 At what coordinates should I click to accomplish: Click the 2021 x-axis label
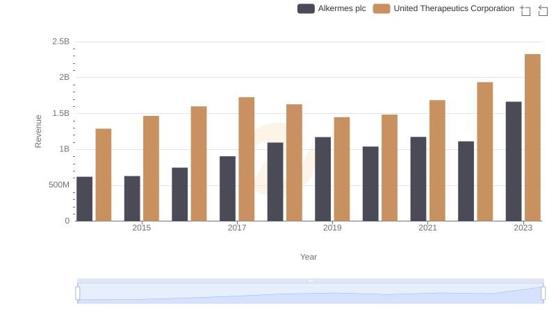[427, 228]
